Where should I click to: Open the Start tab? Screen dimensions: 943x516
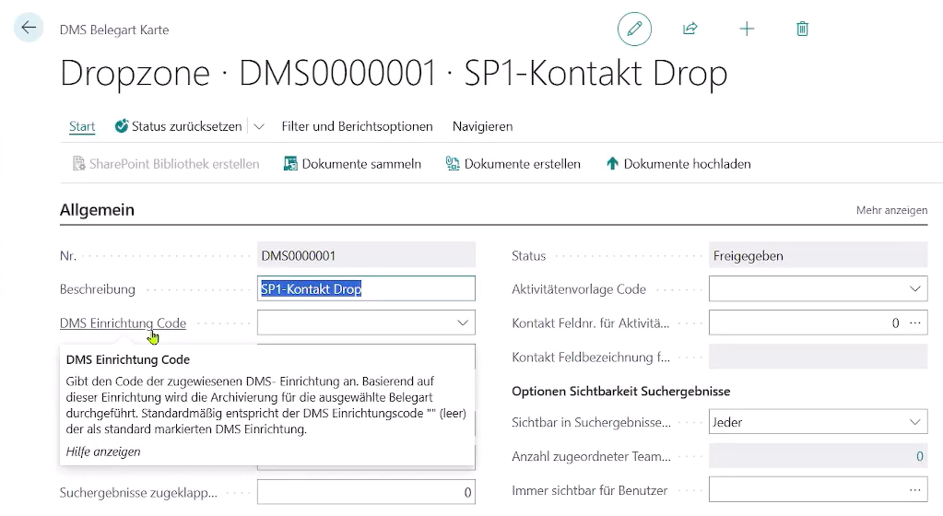tap(82, 126)
